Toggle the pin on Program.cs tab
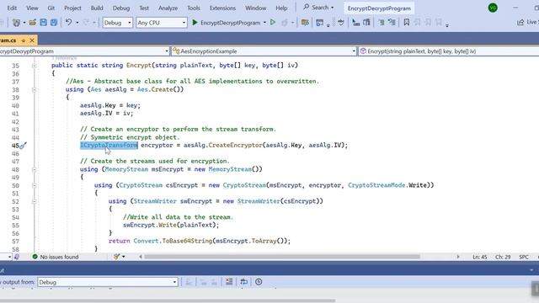Viewport: 539px width, 303px height. pyautogui.click(x=24, y=40)
